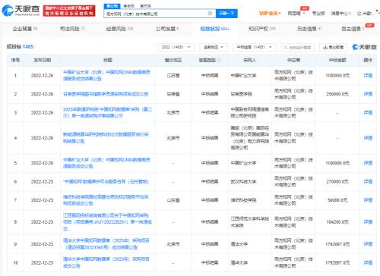
Task: Open the 全部地区 region filter dropdown
Action: coord(214,47)
